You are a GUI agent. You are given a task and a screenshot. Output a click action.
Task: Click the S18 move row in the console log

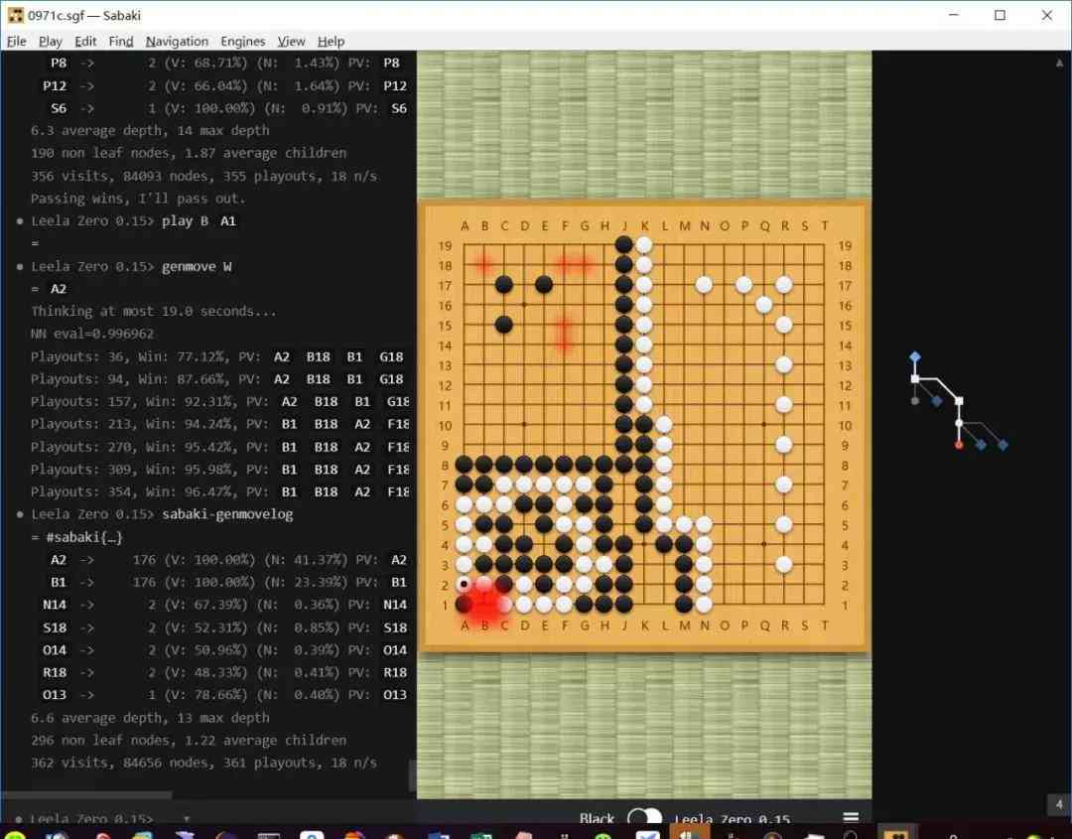click(225, 628)
